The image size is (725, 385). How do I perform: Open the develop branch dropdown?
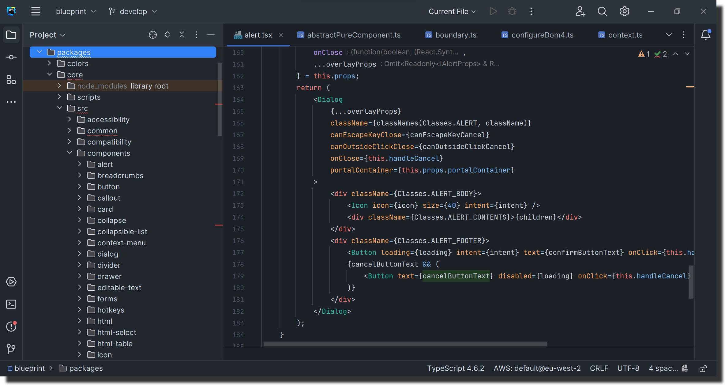click(x=133, y=11)
